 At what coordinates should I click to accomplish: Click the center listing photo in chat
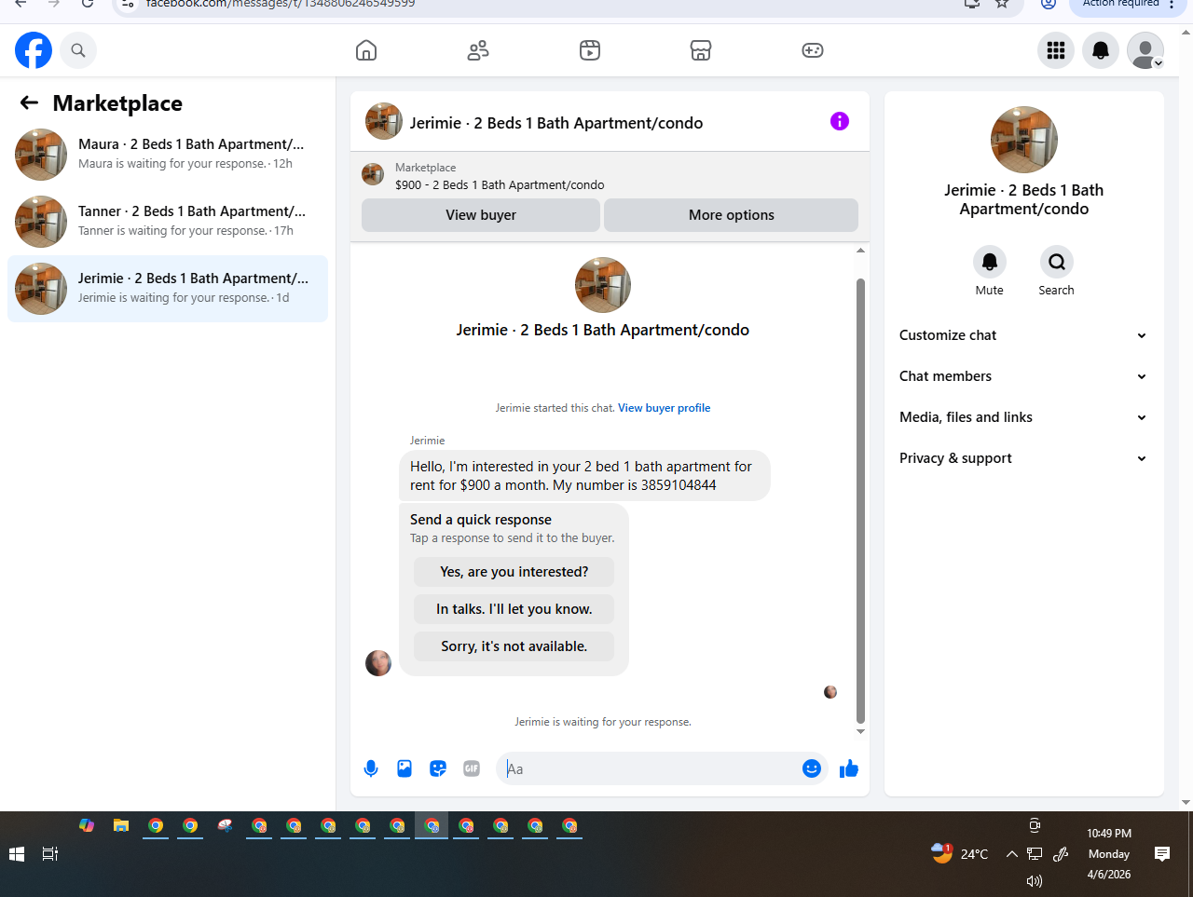click(x=603, y=285)
